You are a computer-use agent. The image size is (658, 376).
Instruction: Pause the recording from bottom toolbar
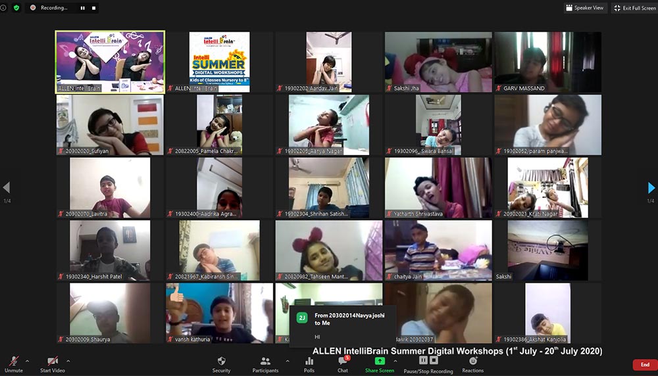(x=423, y=360)
